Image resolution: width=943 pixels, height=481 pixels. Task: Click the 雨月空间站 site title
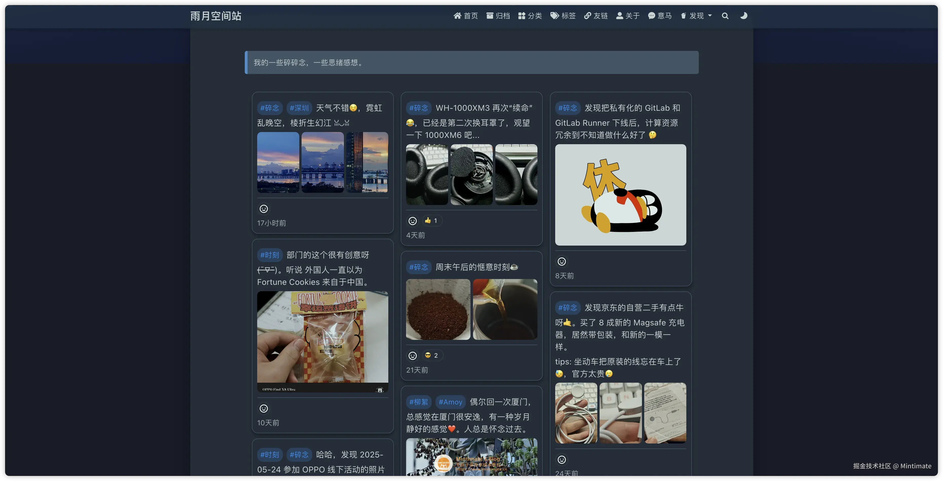216,16
